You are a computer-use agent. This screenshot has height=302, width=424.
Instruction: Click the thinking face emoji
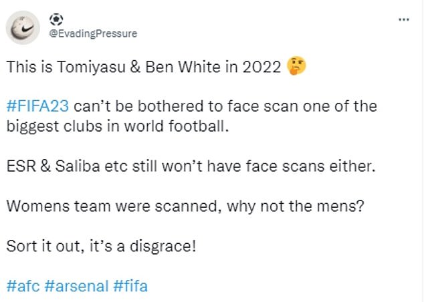[297, 65]
